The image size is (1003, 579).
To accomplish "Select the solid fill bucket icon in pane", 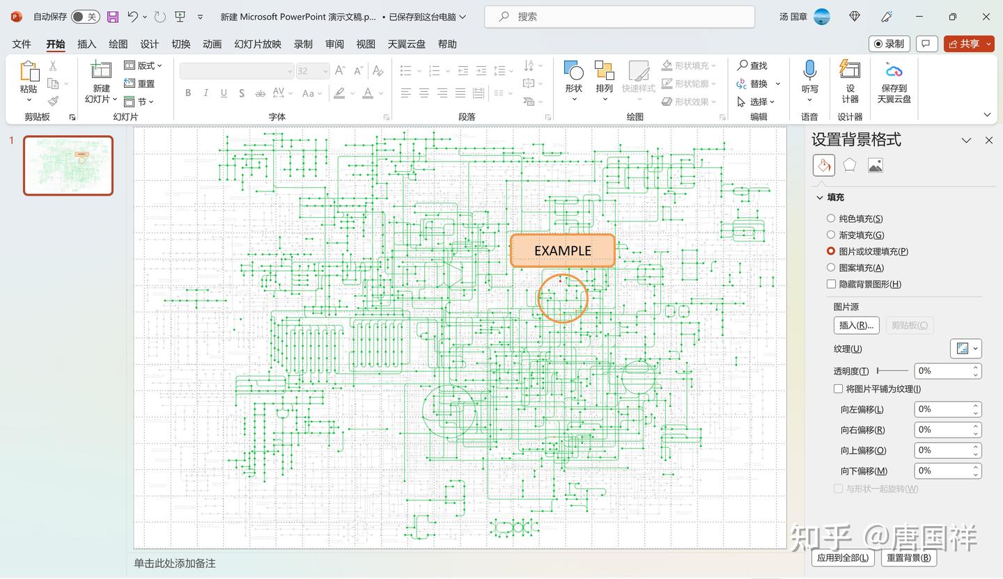I will point(824,165).
